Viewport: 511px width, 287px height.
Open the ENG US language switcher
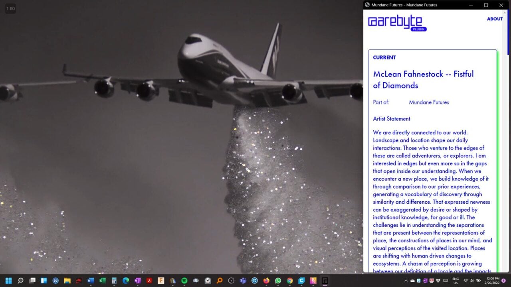455,281
